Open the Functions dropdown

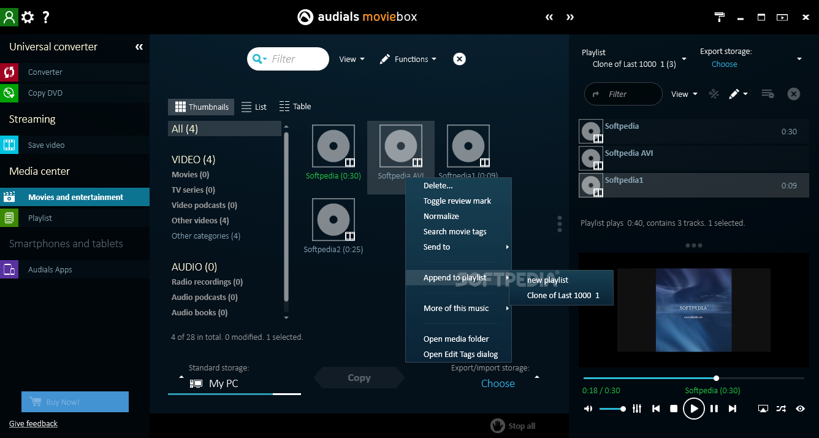[408, 59]
